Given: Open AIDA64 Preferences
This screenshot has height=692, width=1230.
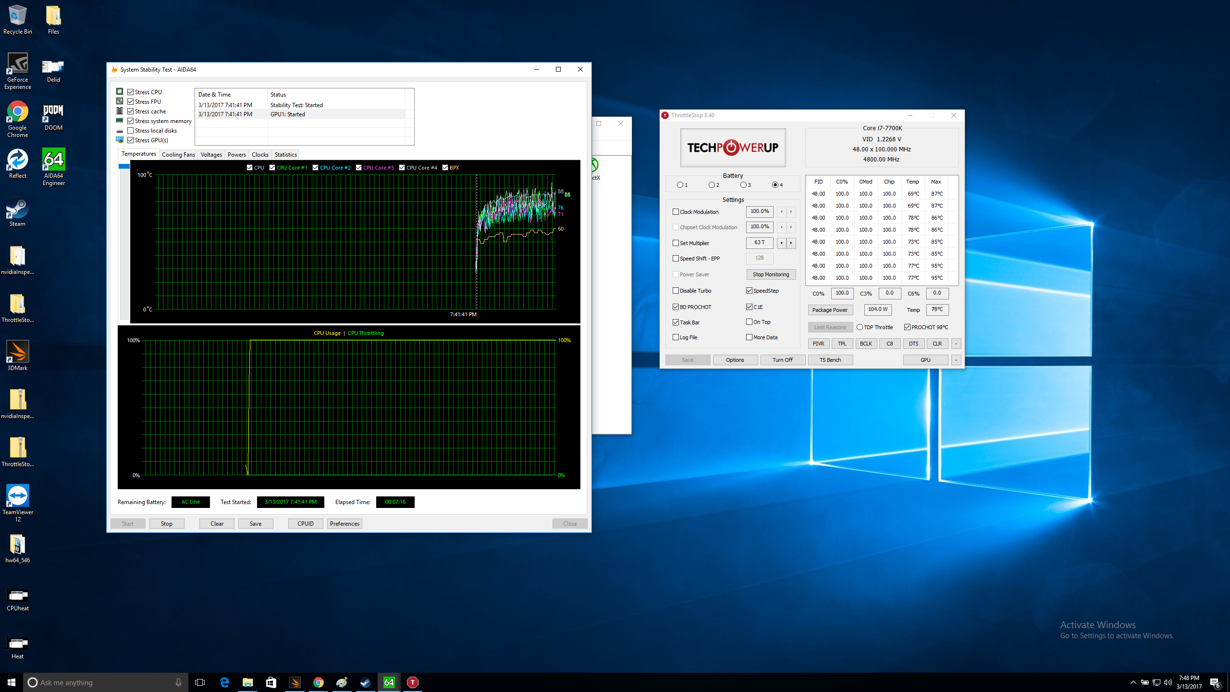Looking at the screenshot, I should coord(344,524).
